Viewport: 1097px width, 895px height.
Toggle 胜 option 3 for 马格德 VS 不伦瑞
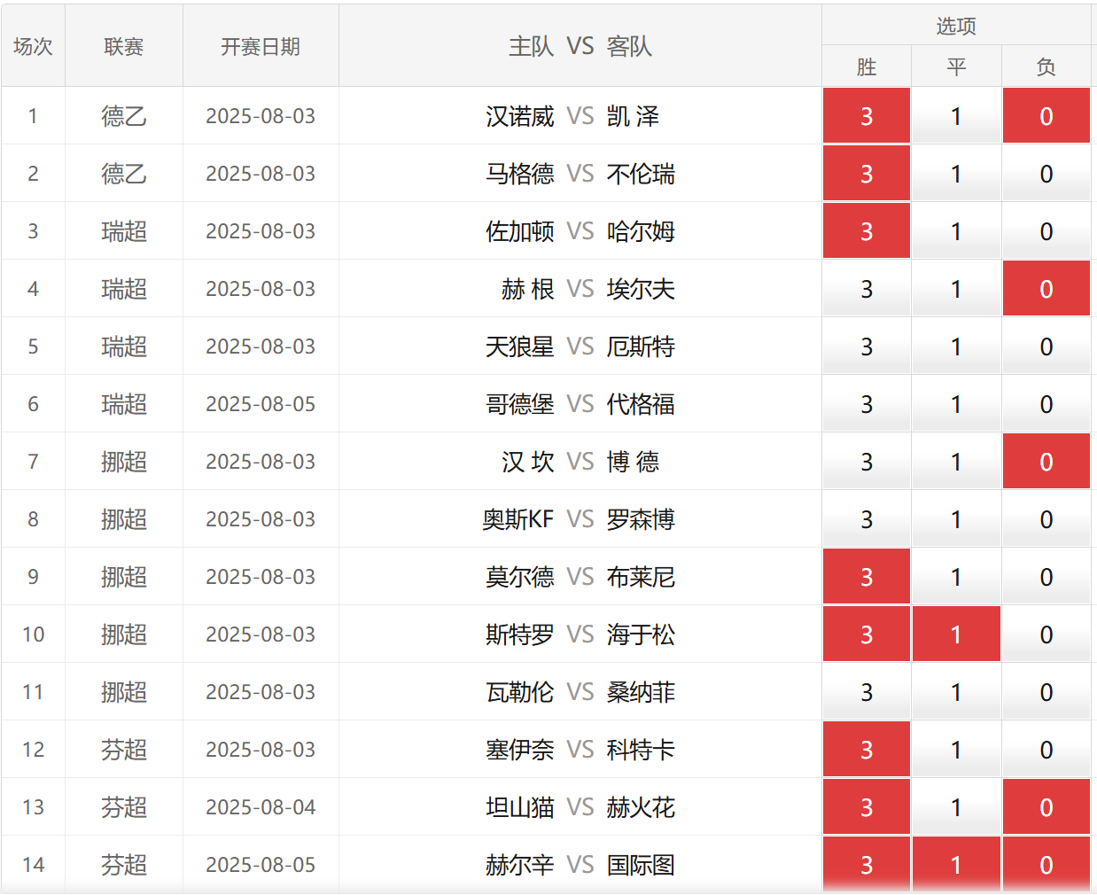pyautogui.click(x=867, y=174)
